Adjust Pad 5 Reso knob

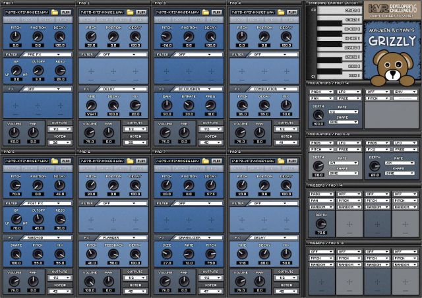[60, 220]
